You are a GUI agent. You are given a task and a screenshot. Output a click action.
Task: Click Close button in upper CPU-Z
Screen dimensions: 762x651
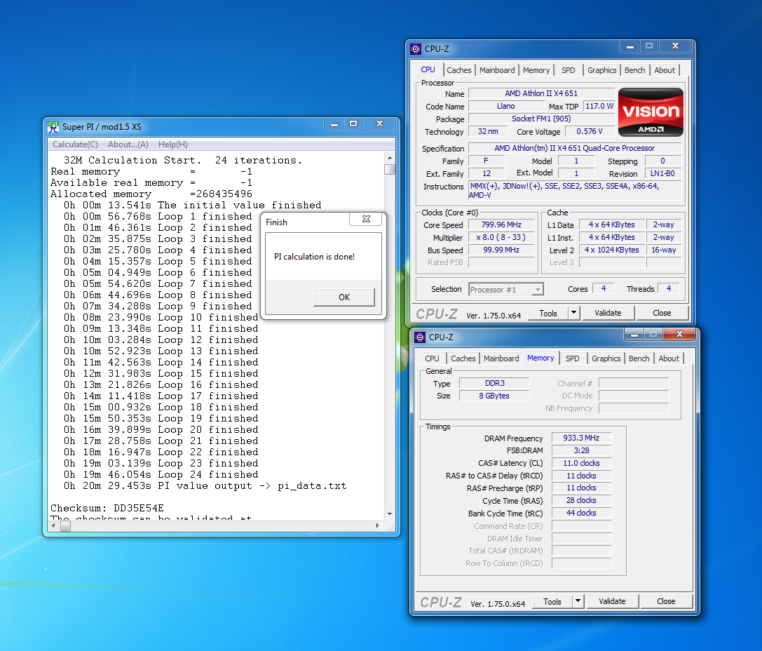coord(661,313)
